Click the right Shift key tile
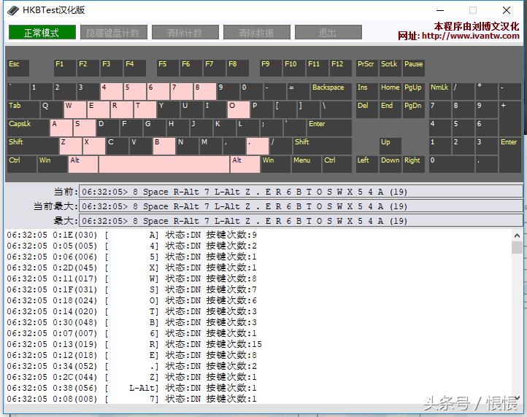The image size is (527, 417). [323, 146]
